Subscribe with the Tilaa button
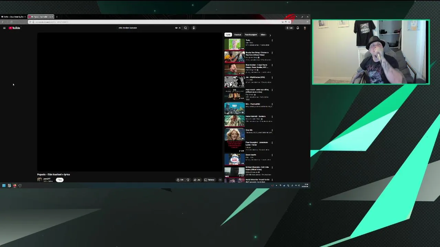The width and height of the screenshot is (440, 247). point(60,180)
